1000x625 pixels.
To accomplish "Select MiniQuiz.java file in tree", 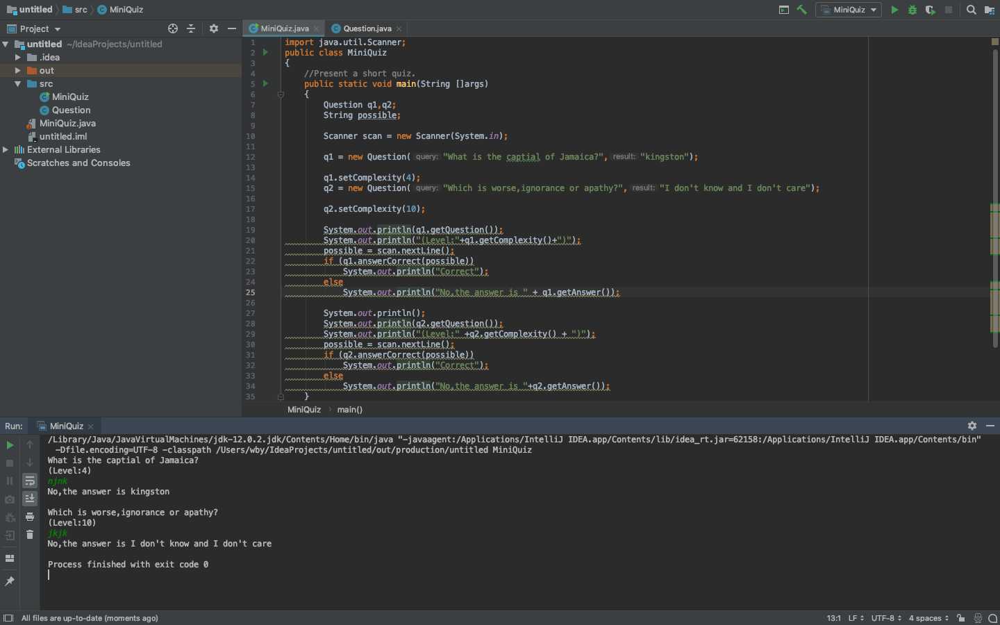I will (67, 123).
